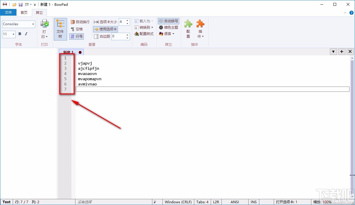
Task: Click the printer icon to print
Action: click(x=44, y=24)
